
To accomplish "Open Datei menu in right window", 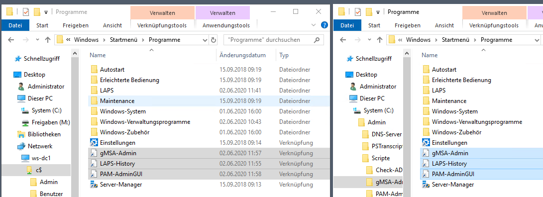I will pos(347,25).
